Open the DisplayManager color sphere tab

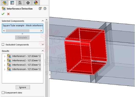coord(36,3)
